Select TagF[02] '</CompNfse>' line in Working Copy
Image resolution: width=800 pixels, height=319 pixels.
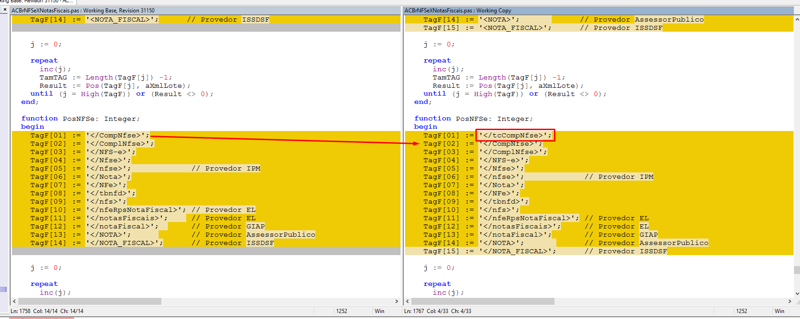(x=599, y=143)
